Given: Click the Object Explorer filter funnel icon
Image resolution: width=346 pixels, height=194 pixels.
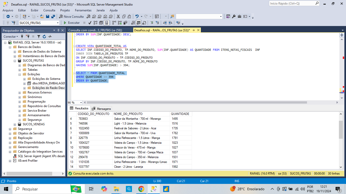Looking at the screenshot, I should (x=39, y=36).
